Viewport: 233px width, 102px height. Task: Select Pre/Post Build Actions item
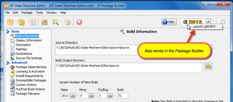tap(30, 89)
